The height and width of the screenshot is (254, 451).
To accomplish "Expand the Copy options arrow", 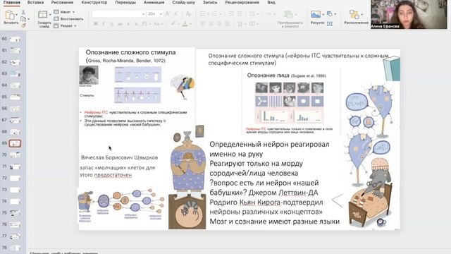I will point(28,19).
